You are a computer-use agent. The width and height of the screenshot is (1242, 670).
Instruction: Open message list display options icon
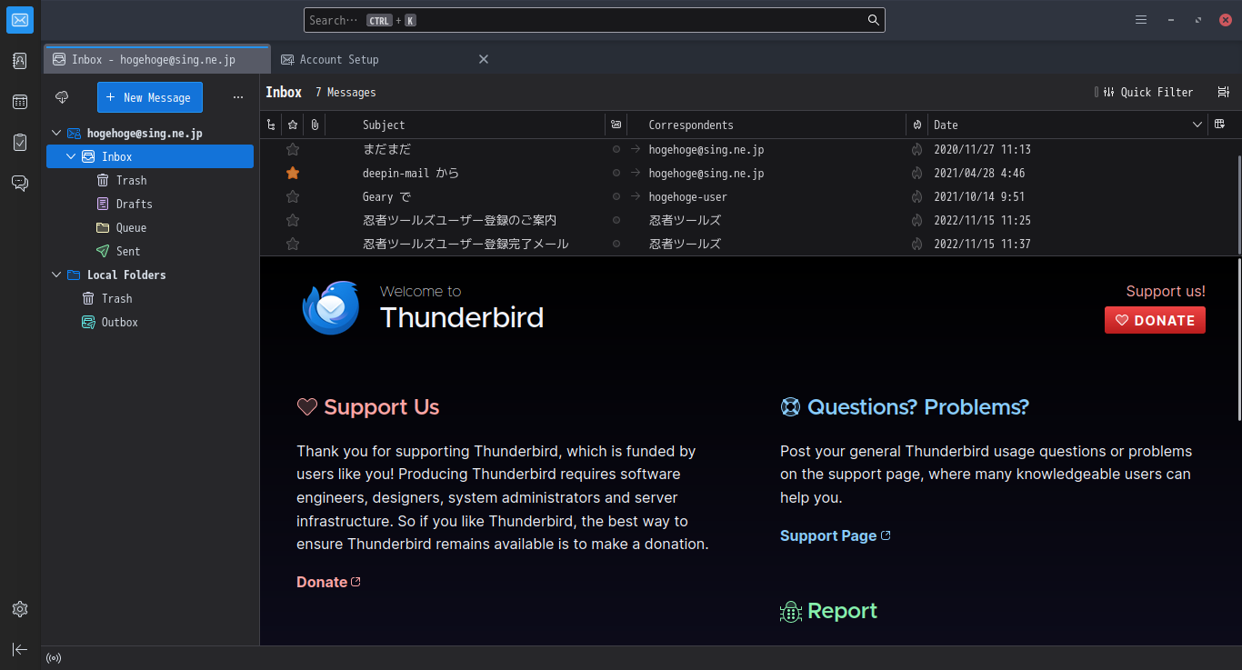point(1224,92)
